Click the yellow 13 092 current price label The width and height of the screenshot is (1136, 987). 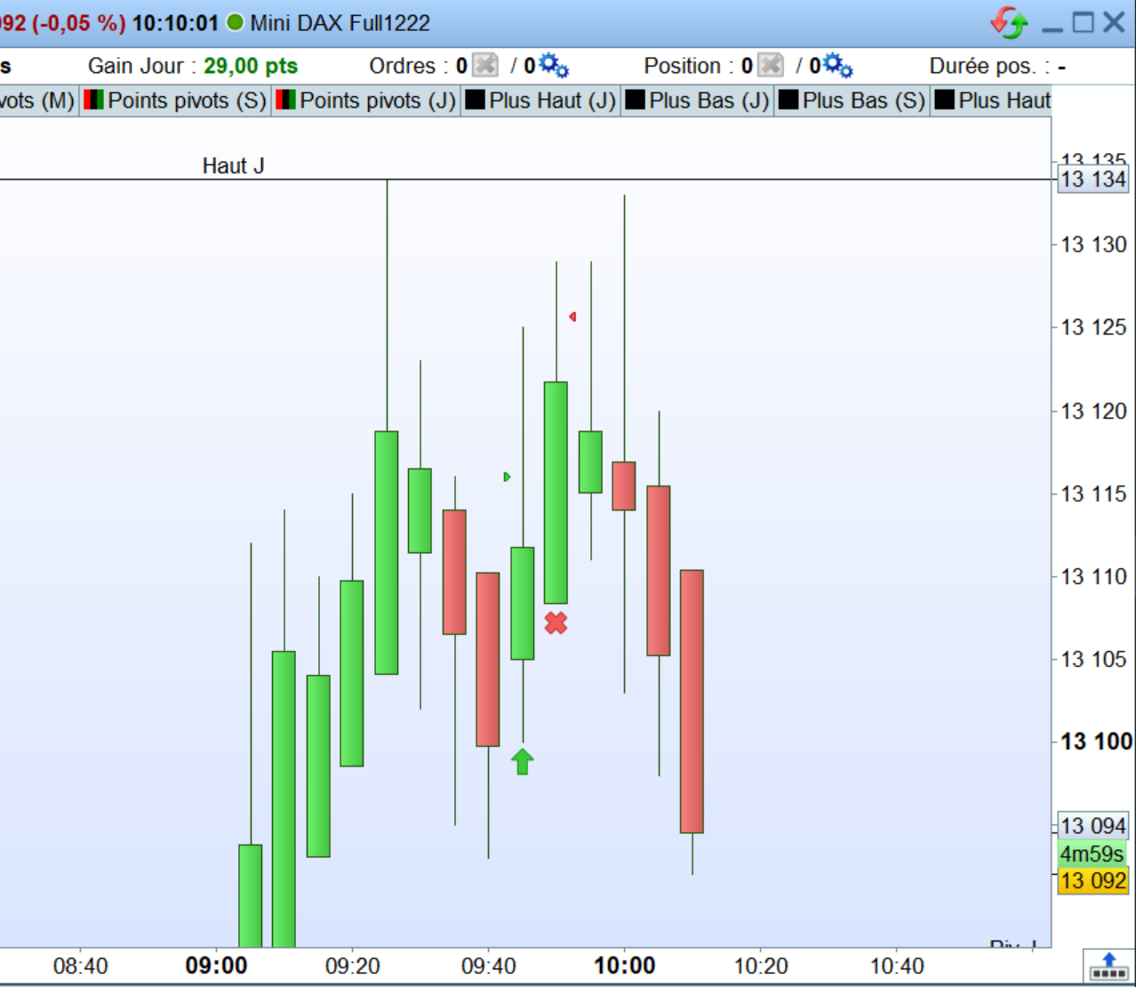[1093, 881]
